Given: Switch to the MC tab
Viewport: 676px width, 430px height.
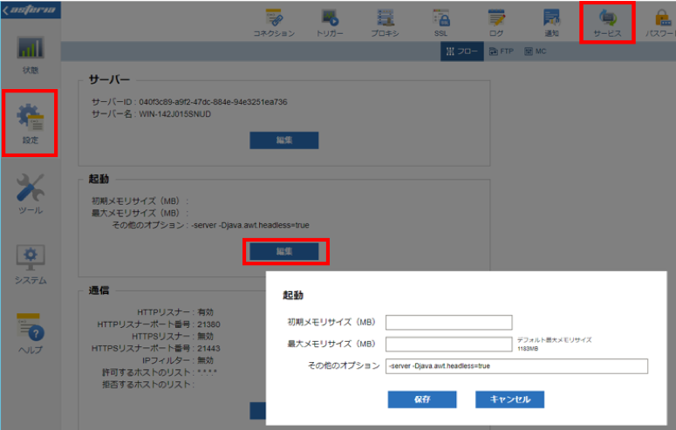Looking at the screenshot, I should click(536, 51).
